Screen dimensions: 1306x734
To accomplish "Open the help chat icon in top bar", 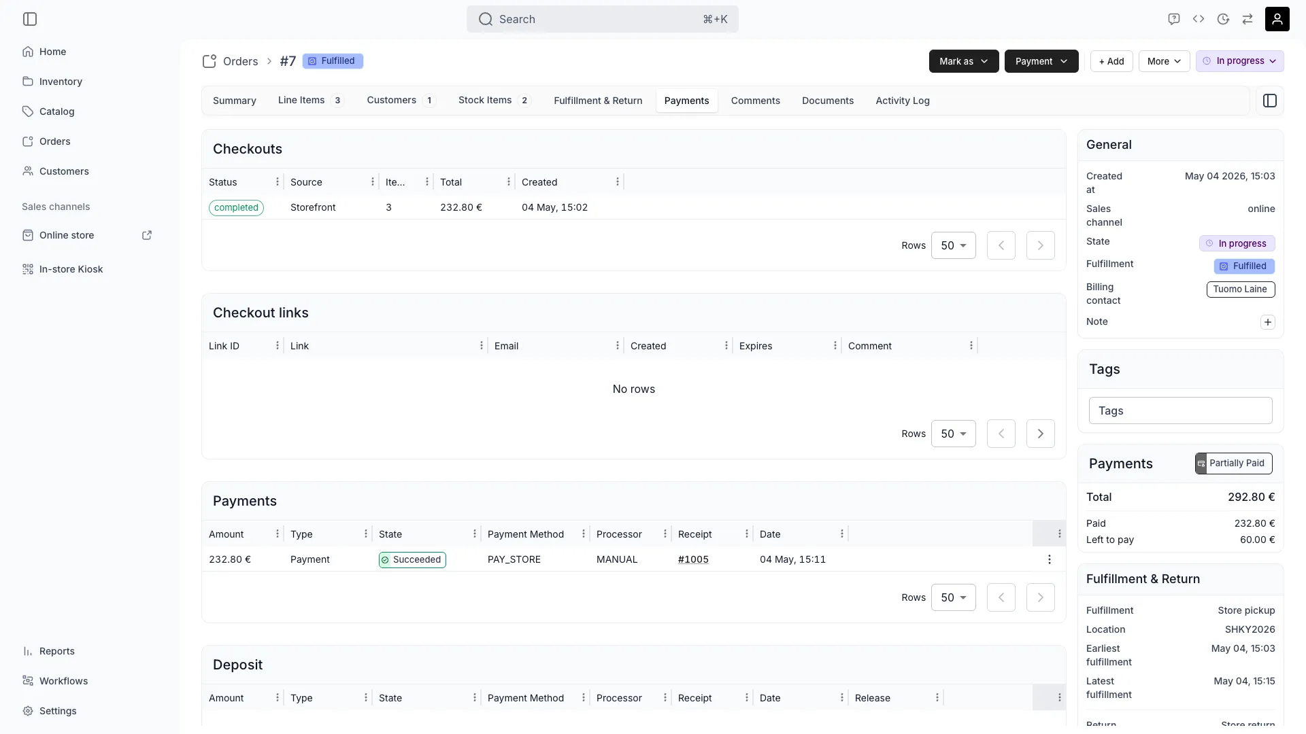I will pyautogui.click(x=1173, y=19).
